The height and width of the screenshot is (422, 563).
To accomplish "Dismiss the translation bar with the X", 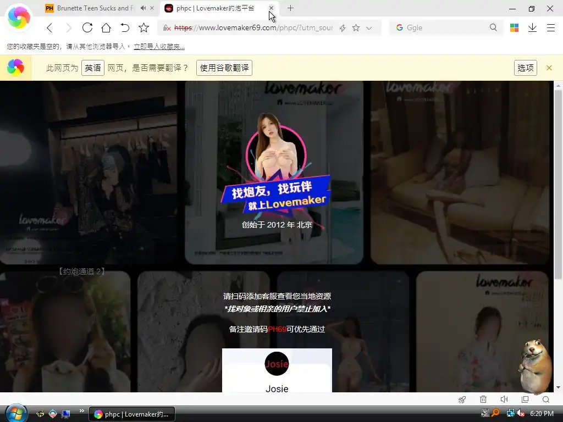I will point(549,68).
